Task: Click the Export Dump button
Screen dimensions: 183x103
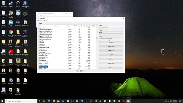Action: point(111,51)
